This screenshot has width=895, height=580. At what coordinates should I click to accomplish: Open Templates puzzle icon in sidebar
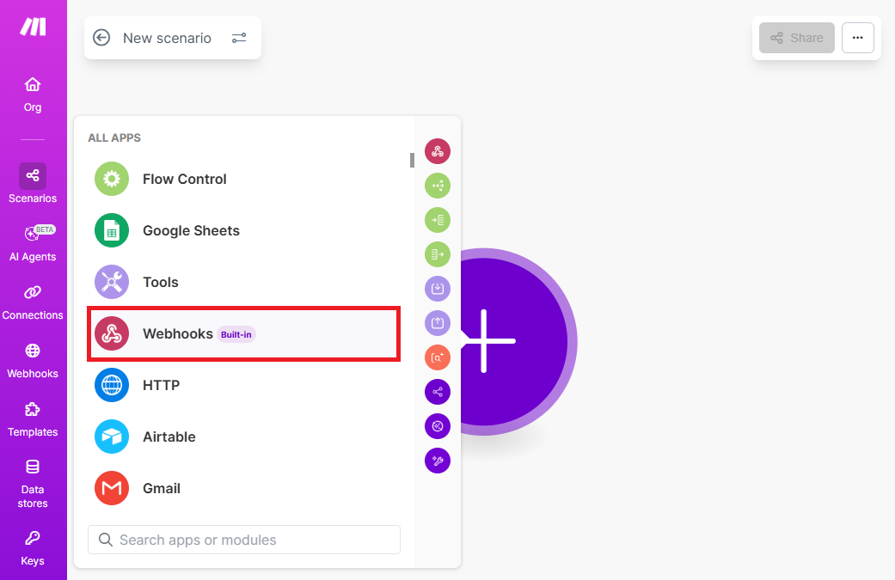pyautogui.click(x=33, y=418)
